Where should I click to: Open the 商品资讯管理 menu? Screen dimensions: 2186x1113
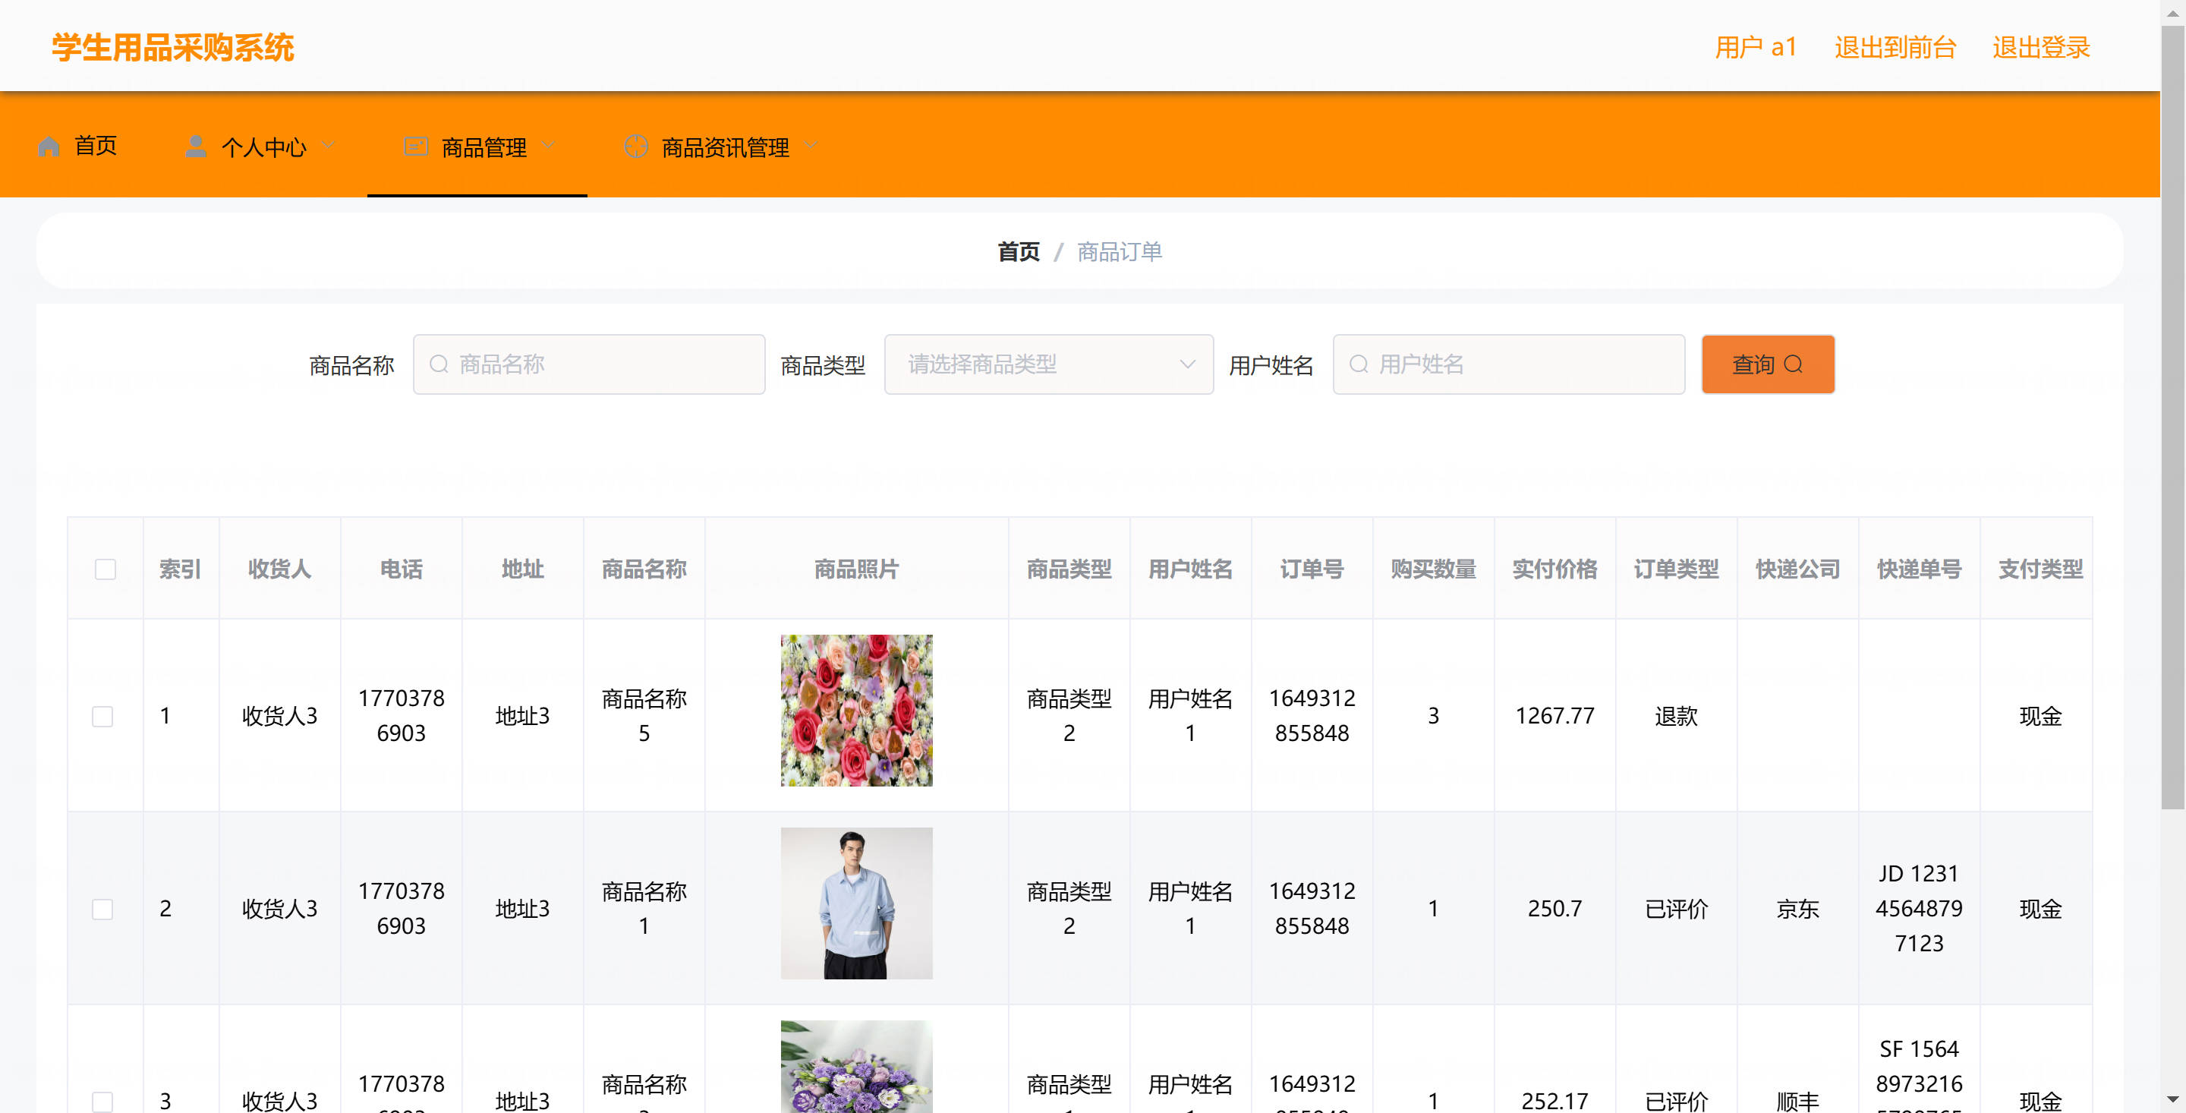point(721,146)
